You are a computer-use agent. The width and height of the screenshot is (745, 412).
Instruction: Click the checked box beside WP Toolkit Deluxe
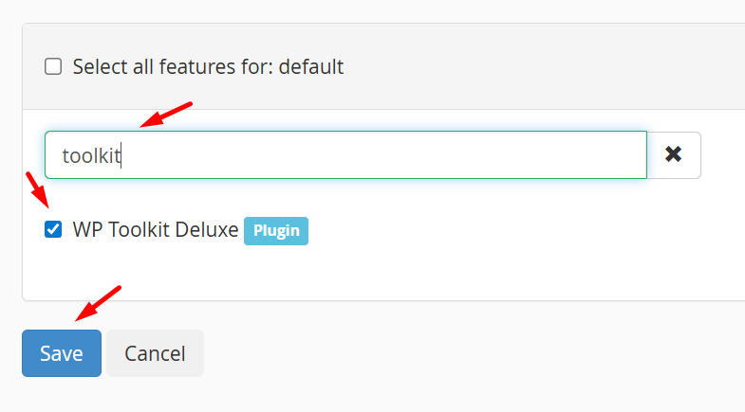[53, 229]
